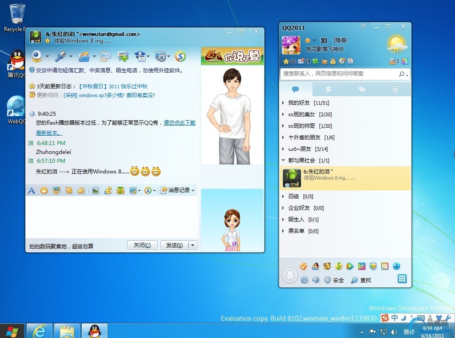Open QQ Music green note icon in bottom bar
Viewport: 455px width, 338px height.
[338, 266]
